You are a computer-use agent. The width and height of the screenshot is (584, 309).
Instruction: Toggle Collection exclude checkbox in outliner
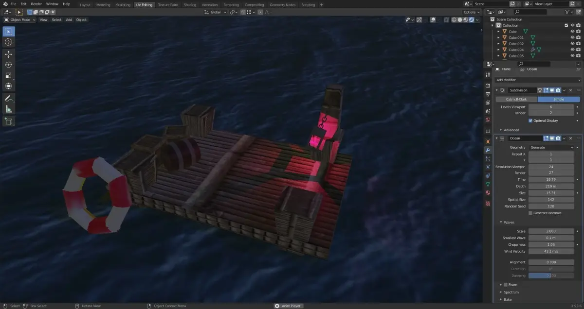(566, 25)
